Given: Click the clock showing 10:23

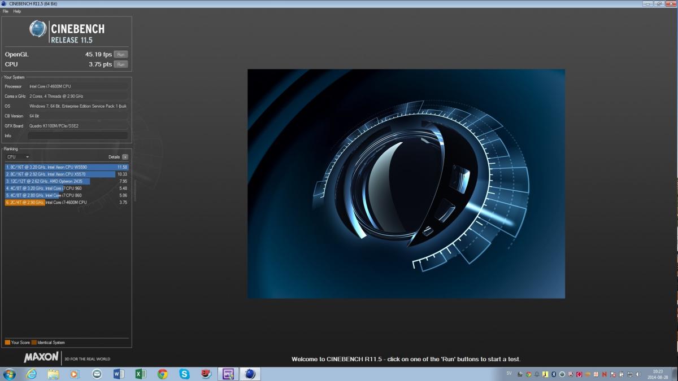Looking at the screenshot, I should [658, 371].
